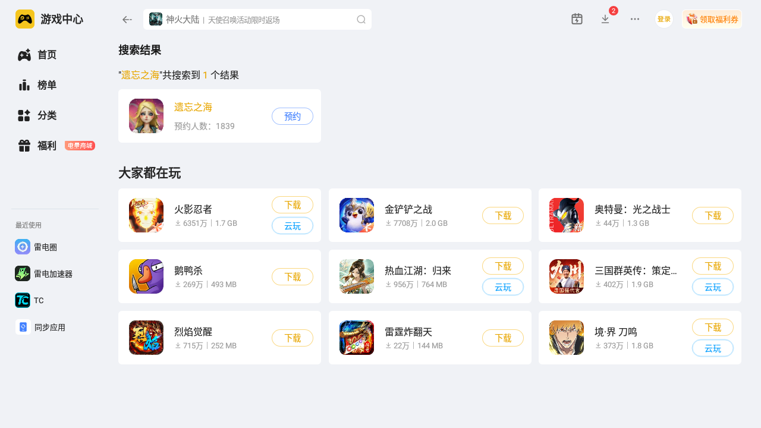
Task: Click the back arrow icon
Action: tap(127, 20)
